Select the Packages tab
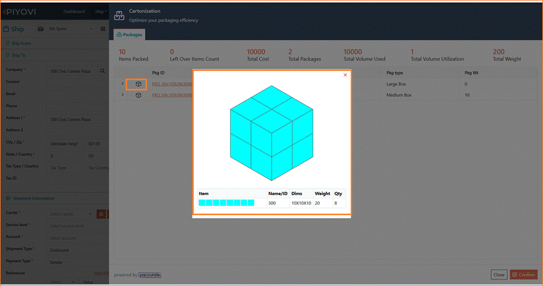This screenshot has width=543, height=286. 129,35
